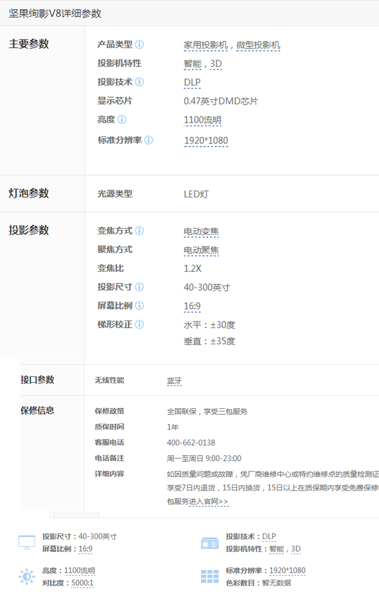Click the 变焦比 label
Screen dimensions: 379x599
click(110, 268)
